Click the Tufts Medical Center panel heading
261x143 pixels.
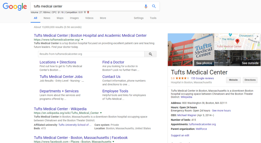tap(199, 72)
